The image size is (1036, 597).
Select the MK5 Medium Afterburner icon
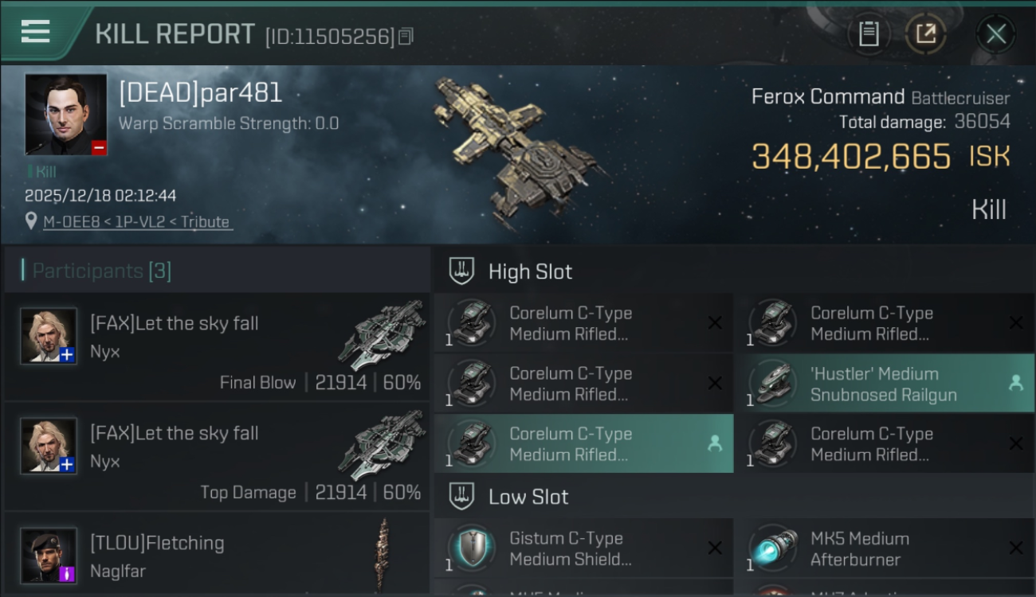(775, 548)
